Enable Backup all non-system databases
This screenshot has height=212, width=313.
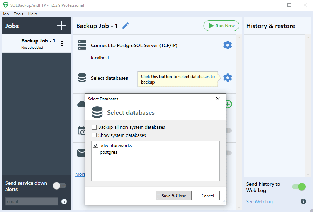tap(94, 127)
